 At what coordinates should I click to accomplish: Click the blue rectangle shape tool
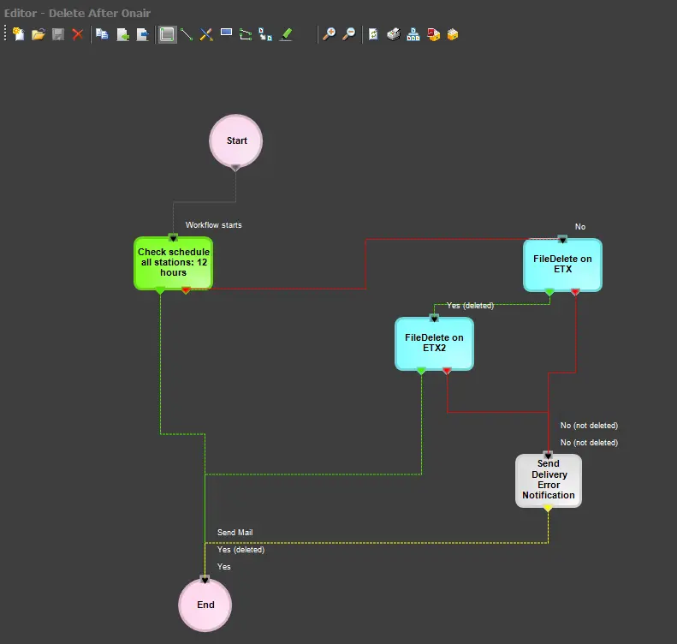pos(227,33)
